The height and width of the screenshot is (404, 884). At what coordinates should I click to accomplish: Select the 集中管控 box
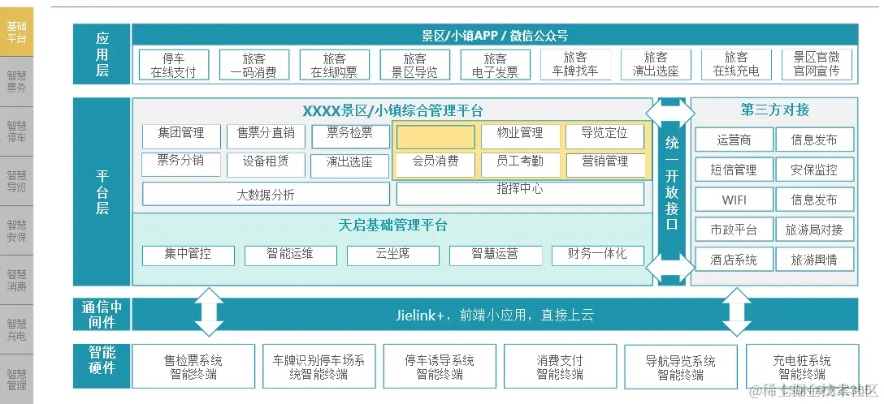click(188, 256)
